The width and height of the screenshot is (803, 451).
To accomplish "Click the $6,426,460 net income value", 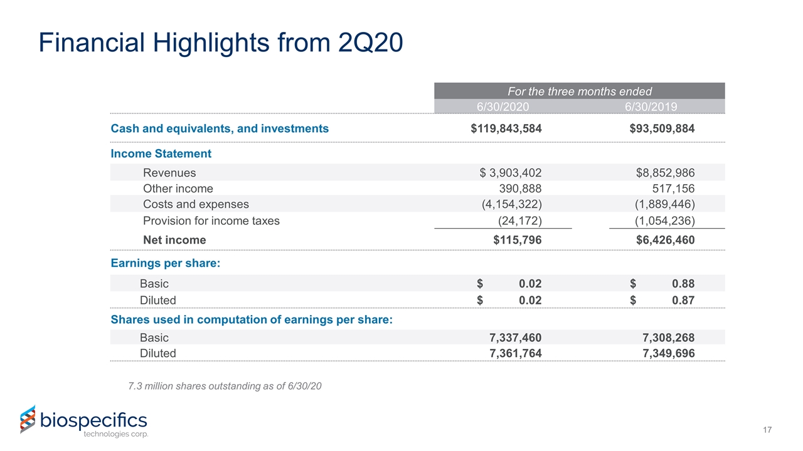I will pyautogui.click(x=664, y=240).
